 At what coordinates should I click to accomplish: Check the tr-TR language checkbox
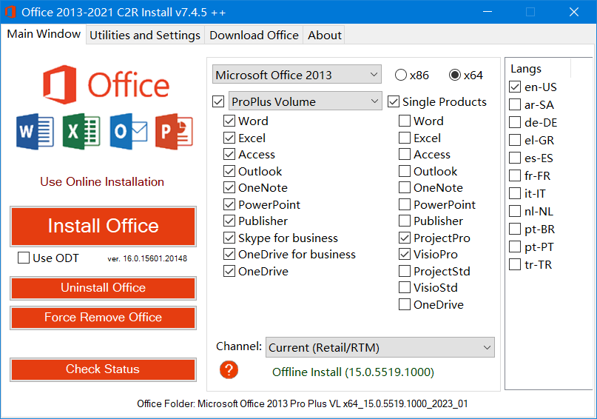[x=515, y=264]
